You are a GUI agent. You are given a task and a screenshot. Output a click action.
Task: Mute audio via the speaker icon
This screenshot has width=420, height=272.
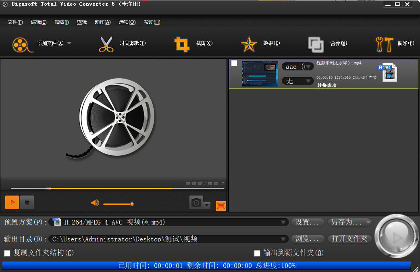[95, 203]
